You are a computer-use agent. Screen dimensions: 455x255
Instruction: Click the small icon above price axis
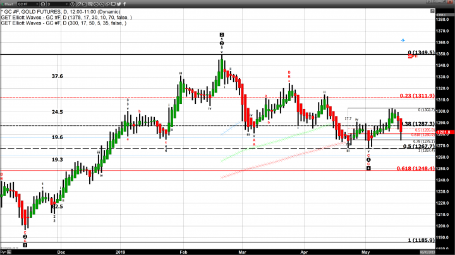[432, 11]
